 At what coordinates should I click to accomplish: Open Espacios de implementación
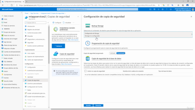36,57
